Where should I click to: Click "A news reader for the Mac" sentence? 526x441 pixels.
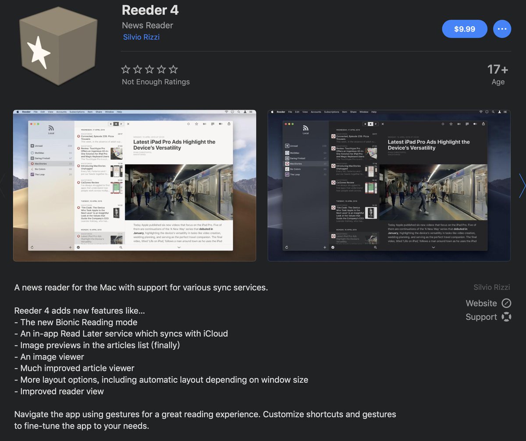point(141,288)
